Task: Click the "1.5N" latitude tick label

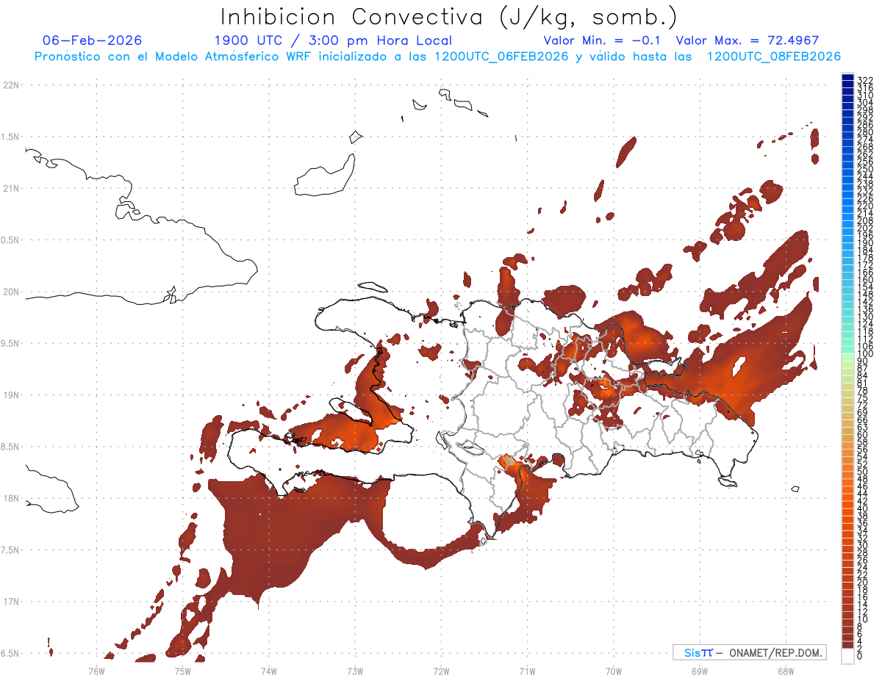Action: pyautogui.click(x=11, y=137)
